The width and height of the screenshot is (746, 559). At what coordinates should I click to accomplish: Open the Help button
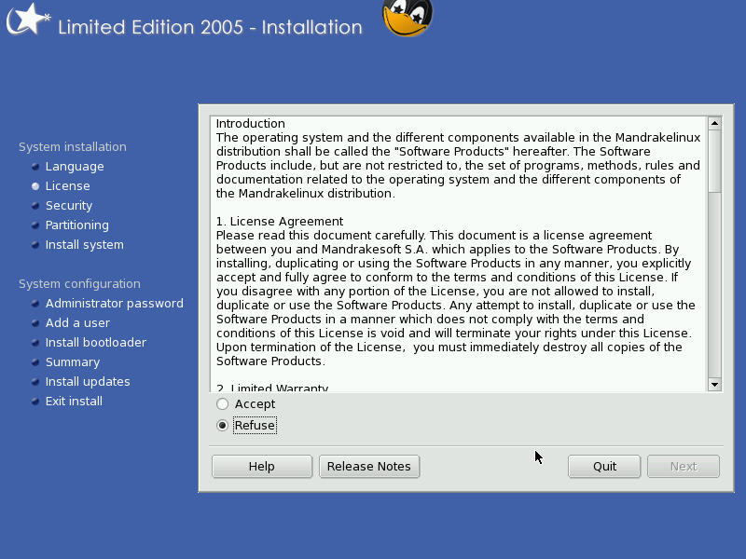point(262,467)
